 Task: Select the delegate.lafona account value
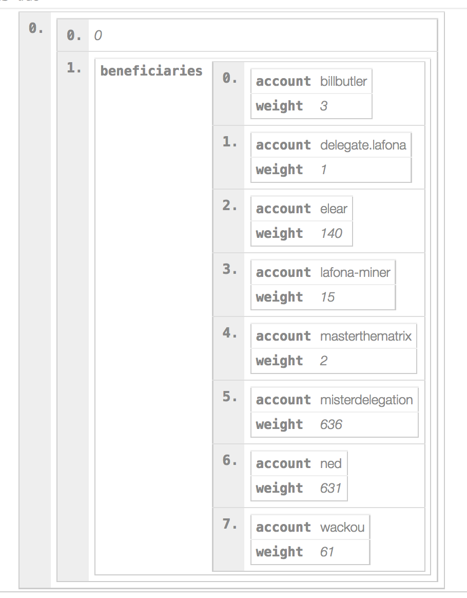tap(363, 145)
